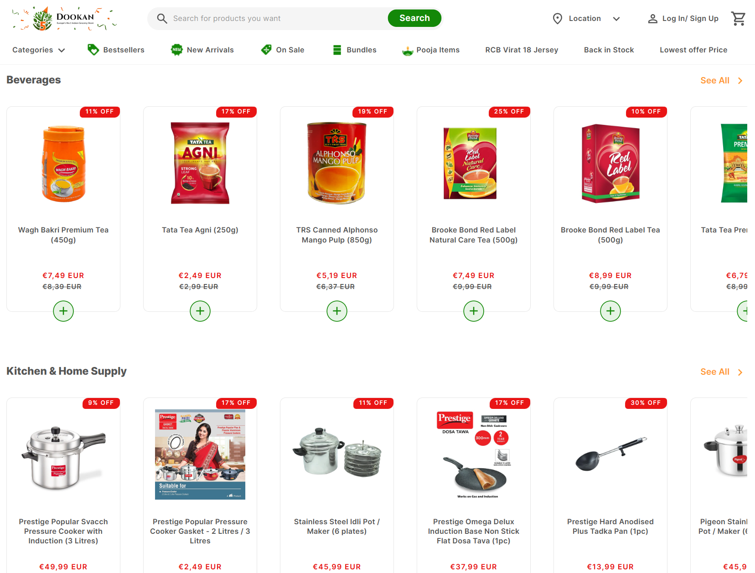Add Wagh Bakri Premium Tea to cart

(x=63, y=311)
